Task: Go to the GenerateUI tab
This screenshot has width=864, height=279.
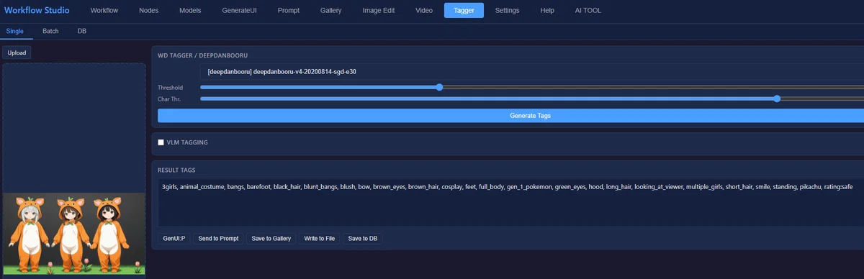Action: coord(239,11)
